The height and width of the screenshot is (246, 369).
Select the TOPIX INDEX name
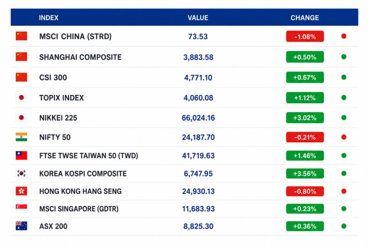click(x=61, y=98)
